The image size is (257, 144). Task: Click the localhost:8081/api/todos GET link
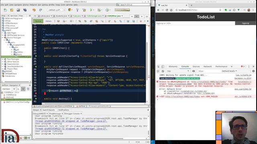(183, 97)
